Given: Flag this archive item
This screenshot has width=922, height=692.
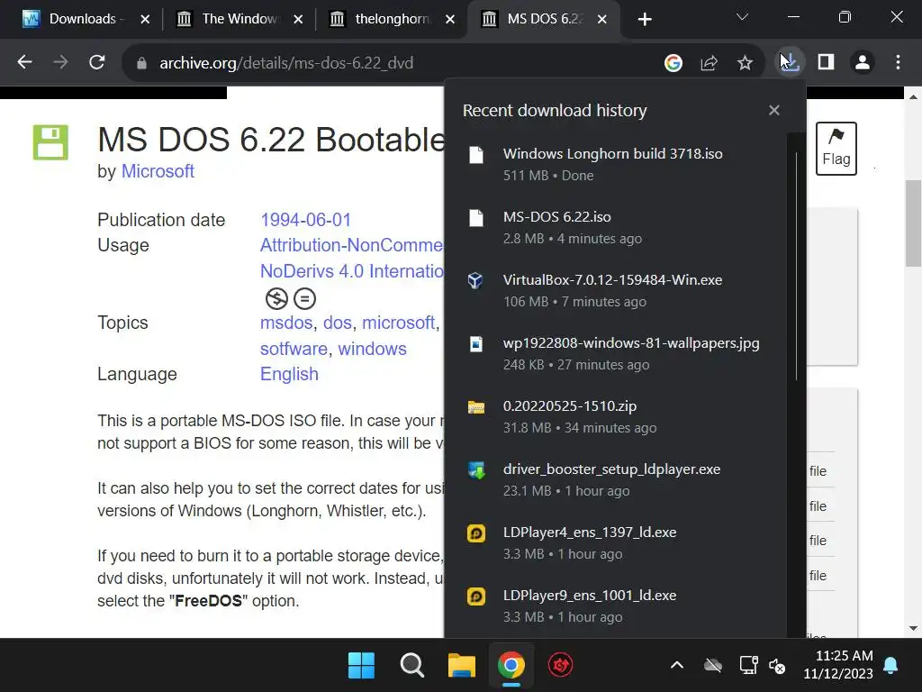Looking at the screenshot, I should 836,149.
